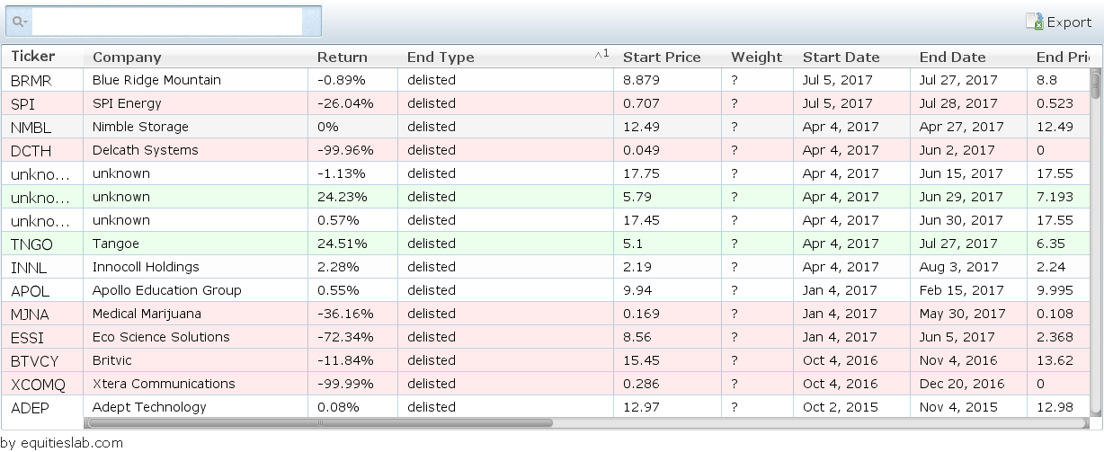Image resolution: width=1104 pixels, height=452 pixels.
Task: Click the Britvic company cell
Action: pyautogui.click(x=195, y=360)
